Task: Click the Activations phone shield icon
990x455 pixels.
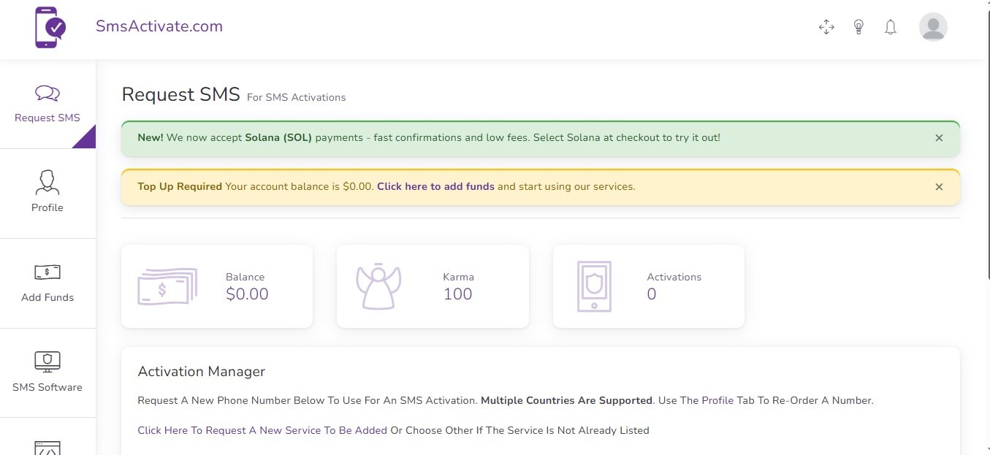Action: click(x=594, y=286)
